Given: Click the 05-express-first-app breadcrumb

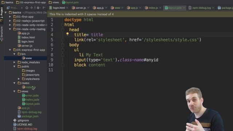Looking at the screenshot, I should coord(31,3).
